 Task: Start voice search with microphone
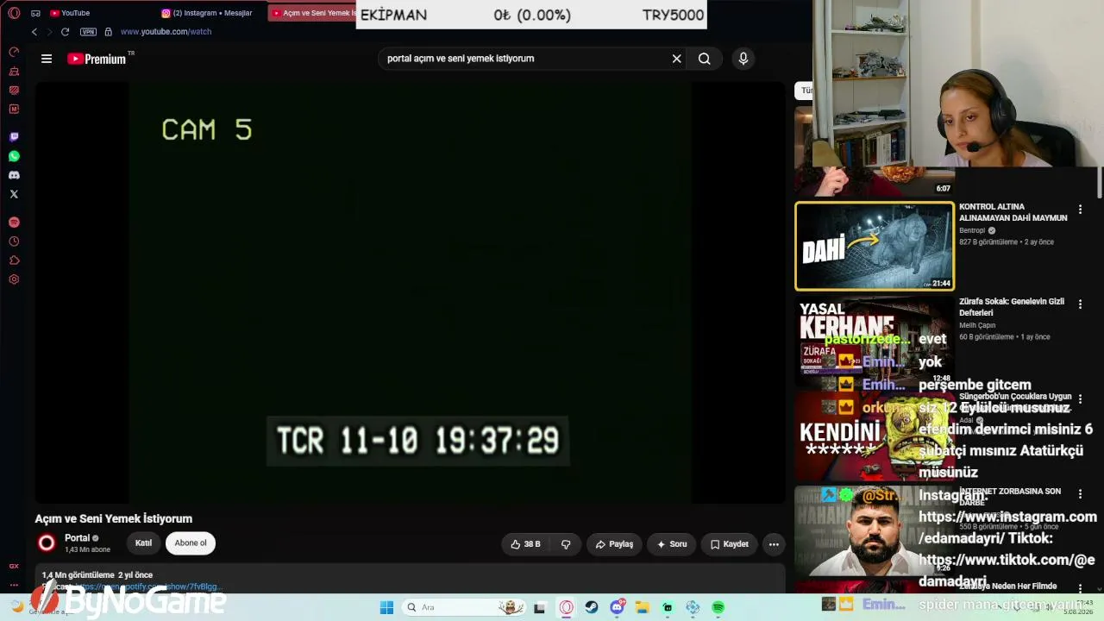(743, 59)
